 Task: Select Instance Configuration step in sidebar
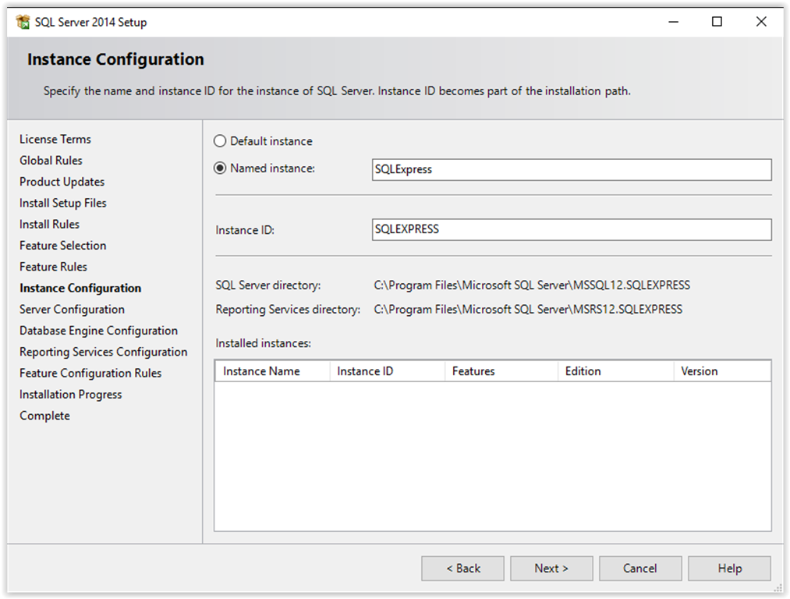pyautogui.click(x=80, y=288)
